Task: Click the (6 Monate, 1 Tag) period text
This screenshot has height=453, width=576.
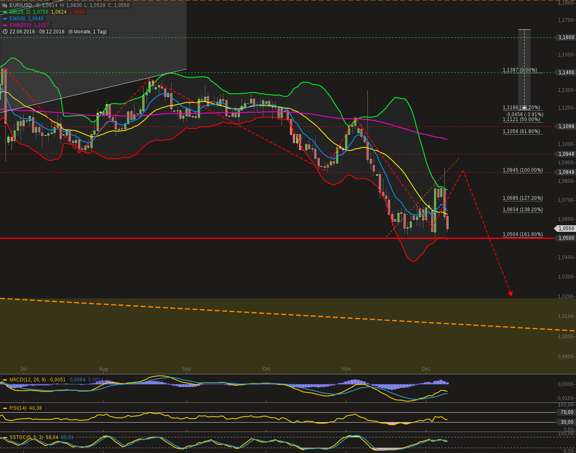Action: (x=88, y=32)
